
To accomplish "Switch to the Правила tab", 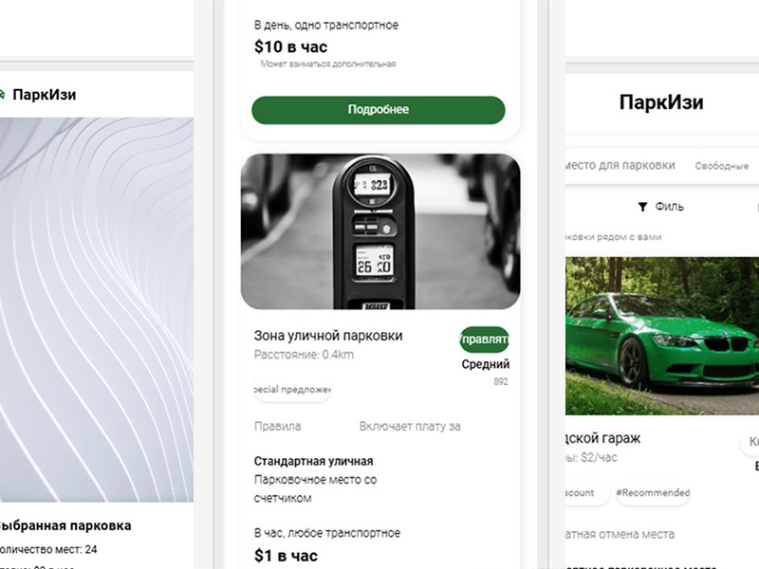I will click(277, 426).
